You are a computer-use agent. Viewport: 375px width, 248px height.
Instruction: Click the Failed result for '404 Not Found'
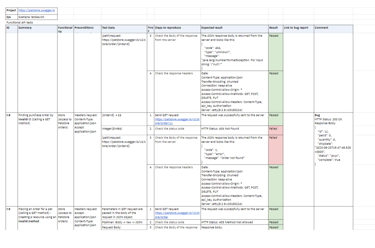point(275,129)
